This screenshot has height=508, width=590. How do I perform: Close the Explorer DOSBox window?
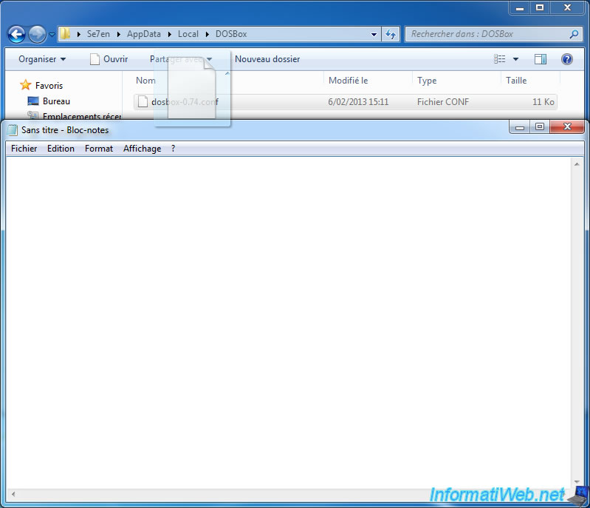click(567, 8)
